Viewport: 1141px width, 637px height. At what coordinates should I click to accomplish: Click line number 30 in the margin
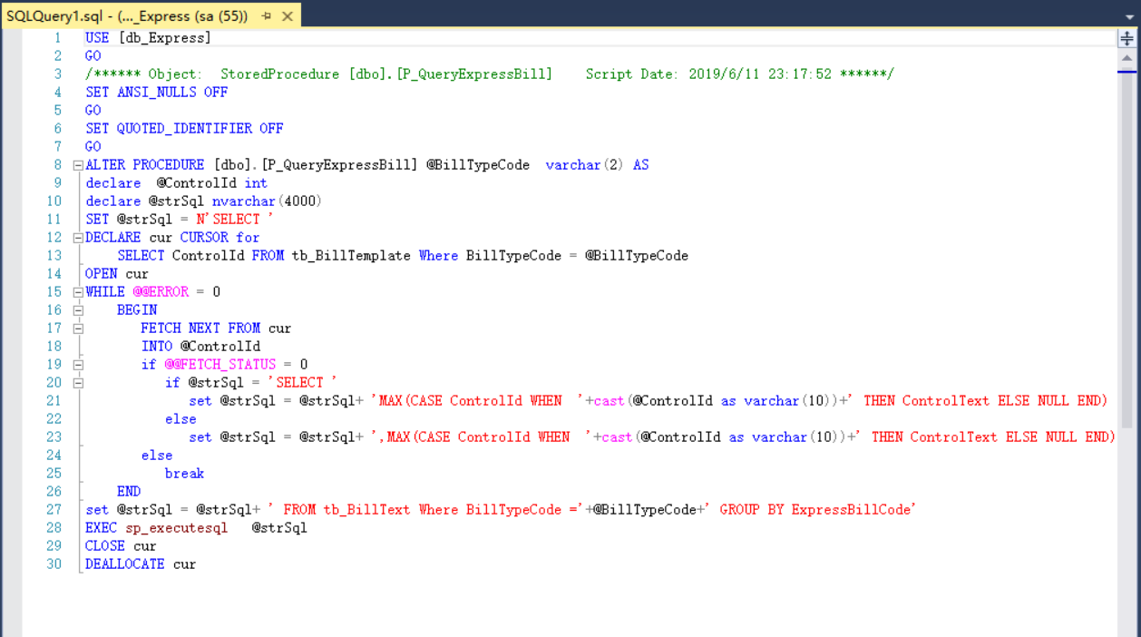click(54, 564)
